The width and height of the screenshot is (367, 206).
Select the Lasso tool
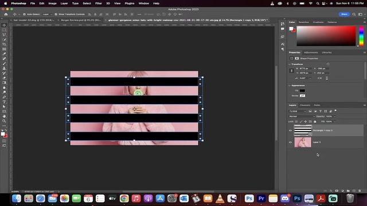coord(4,34)
